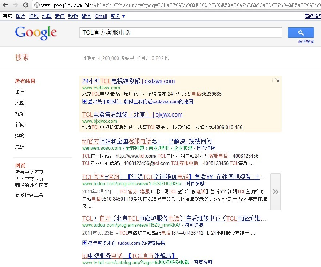Click 显示关于朝阳门 cxdzwx.com的地图 link

140,101
